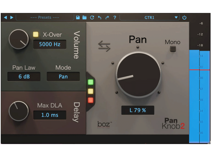Click the X-Over frequency knob
The width and height of the screenshot is (211, 157).
19,39
